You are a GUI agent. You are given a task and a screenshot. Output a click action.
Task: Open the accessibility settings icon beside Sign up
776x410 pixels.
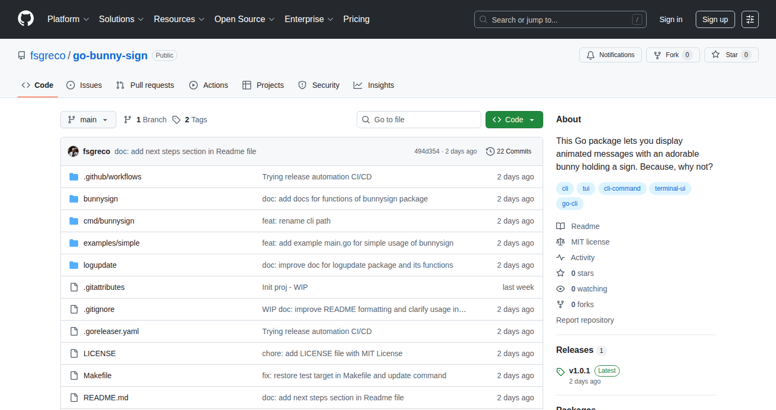coord(750,19)
